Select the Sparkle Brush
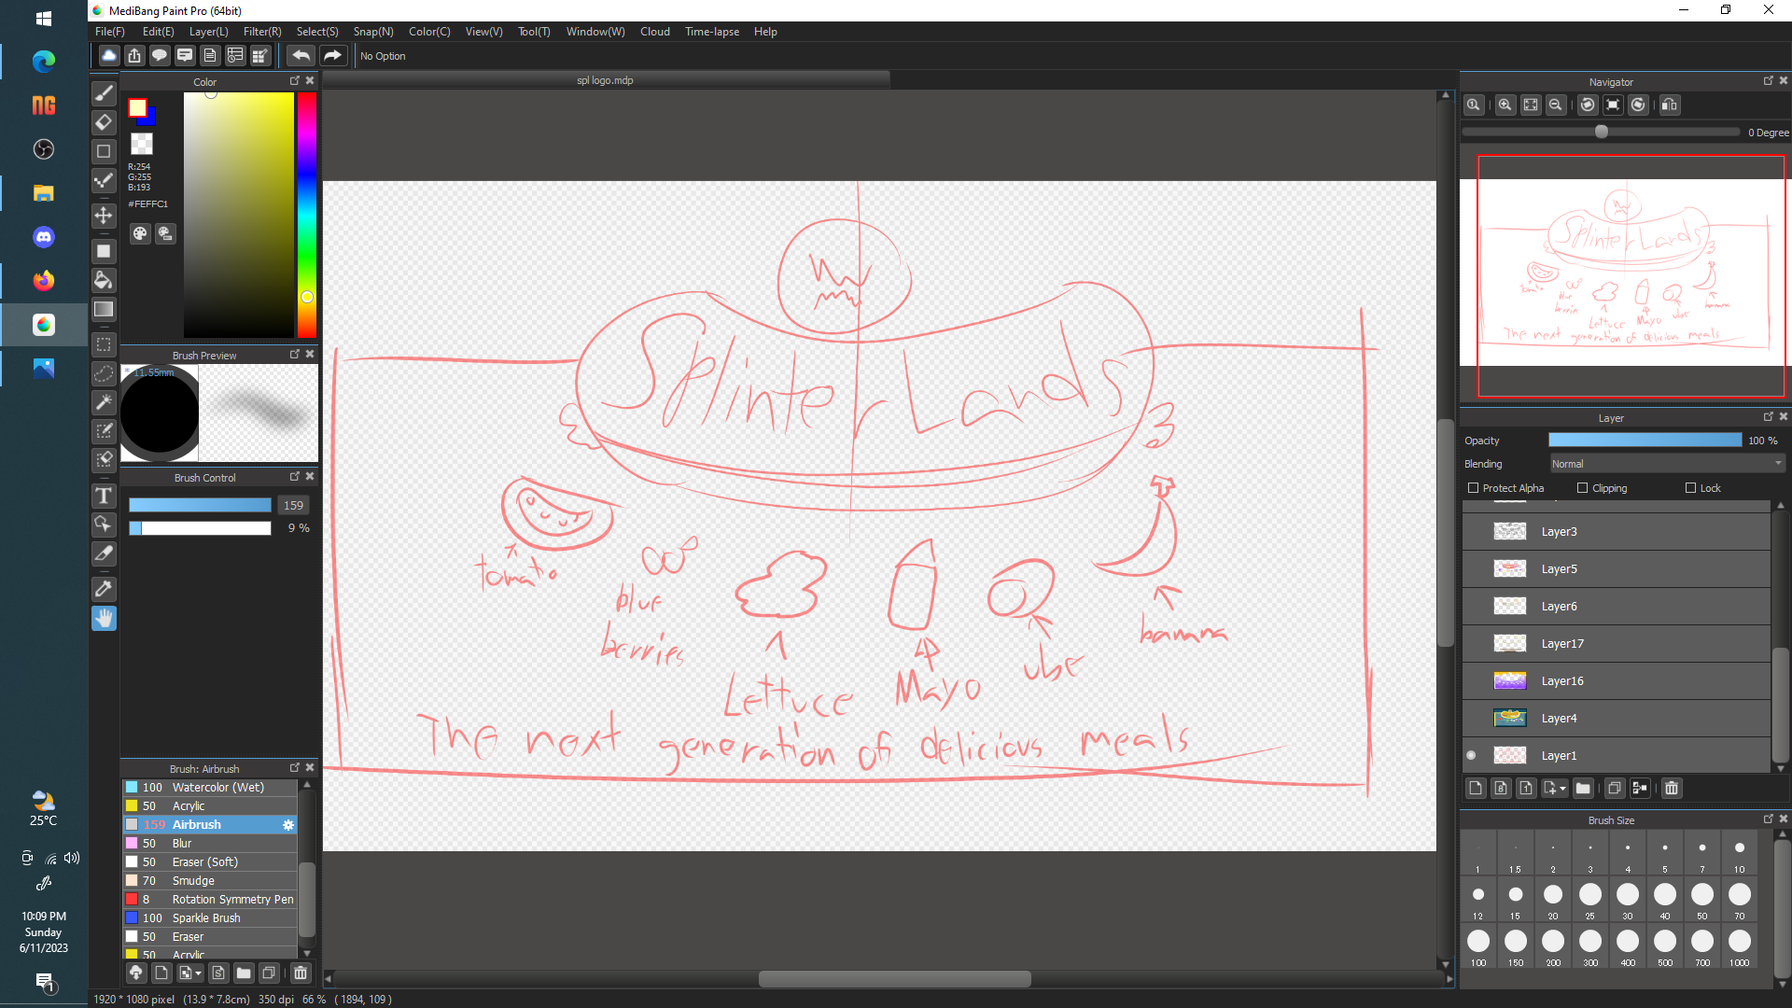 (210, 918)
